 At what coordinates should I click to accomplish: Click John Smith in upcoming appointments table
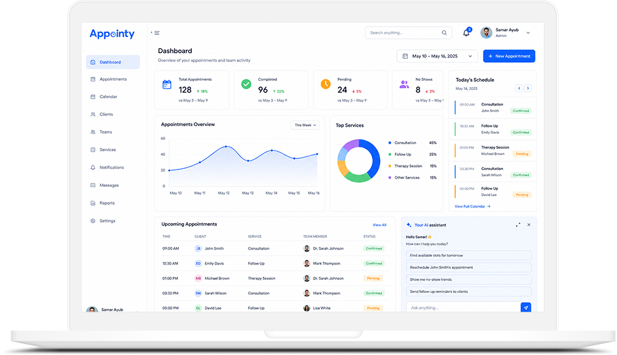(x=214, y=249)
